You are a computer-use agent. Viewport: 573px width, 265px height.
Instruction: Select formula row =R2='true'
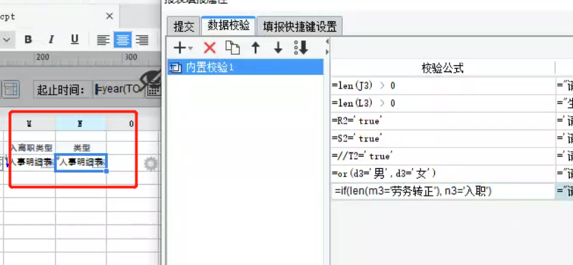point(442,121)
